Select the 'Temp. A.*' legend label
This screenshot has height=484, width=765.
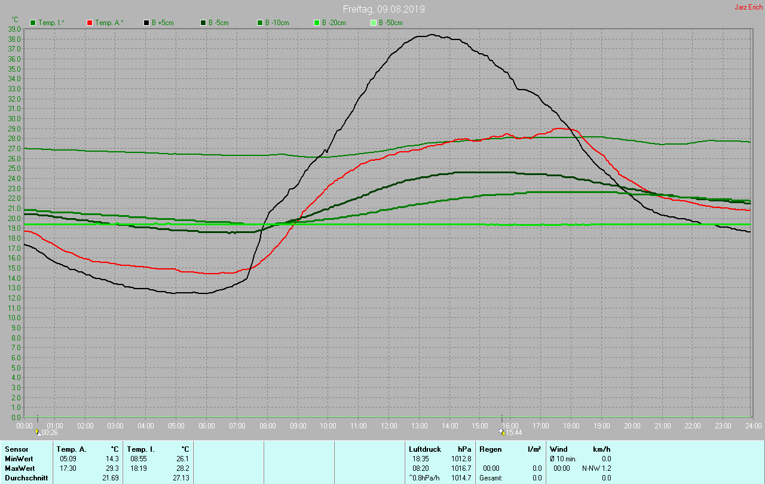109,23
